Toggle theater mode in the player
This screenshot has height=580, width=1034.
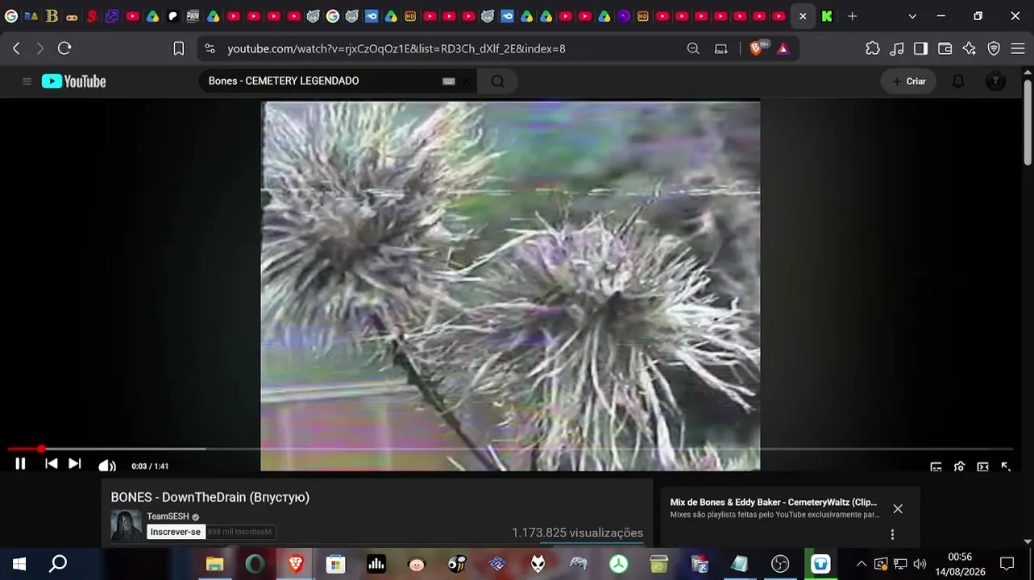(982, 466)
